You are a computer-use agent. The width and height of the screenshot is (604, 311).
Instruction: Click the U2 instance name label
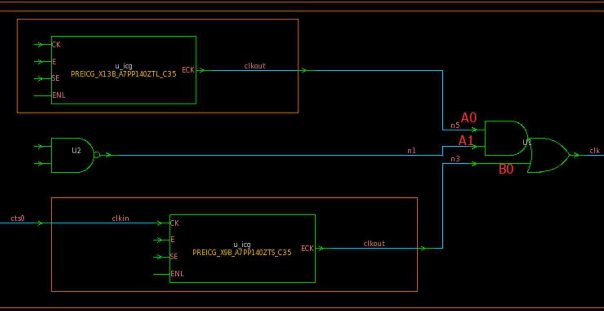pos(76,151)
